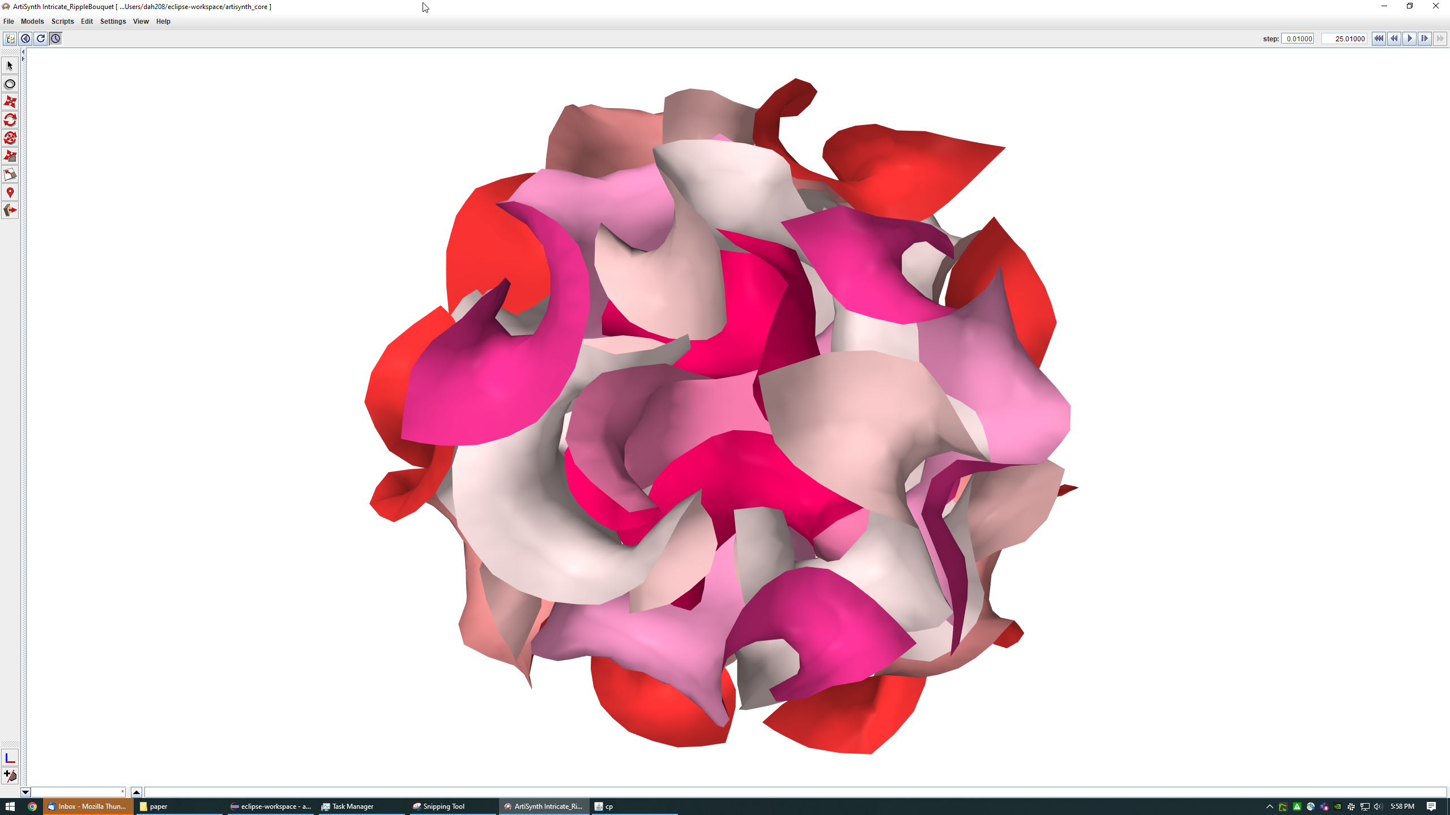This screenshot has height=815, width=1450.
Task: Choose the rotate tool with circular red arrows
Action: [x=10, y=120]
